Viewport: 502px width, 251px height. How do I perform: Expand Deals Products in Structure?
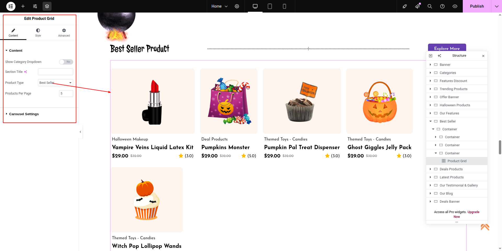click(430, 169)
